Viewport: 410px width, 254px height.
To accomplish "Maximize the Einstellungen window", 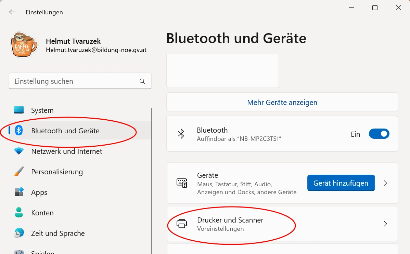I will tap(375, 8).
